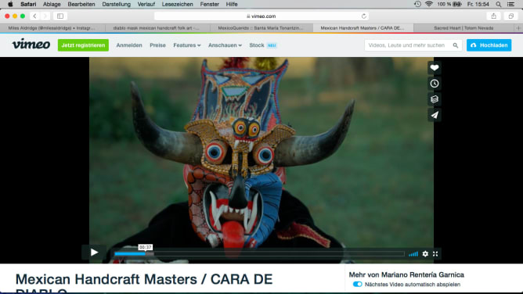The height and width of the screenshot is (294, 523).
Task: Toggle the Safari sidebar button
Action: [x=60, y=16]
